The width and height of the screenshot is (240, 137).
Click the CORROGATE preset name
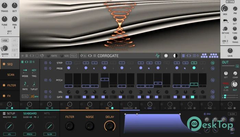pos(108,55)
